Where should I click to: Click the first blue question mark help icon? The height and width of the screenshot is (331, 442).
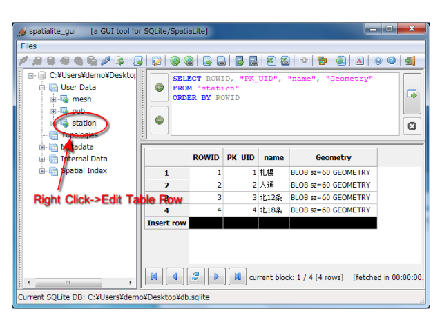(x=378, y=61)
